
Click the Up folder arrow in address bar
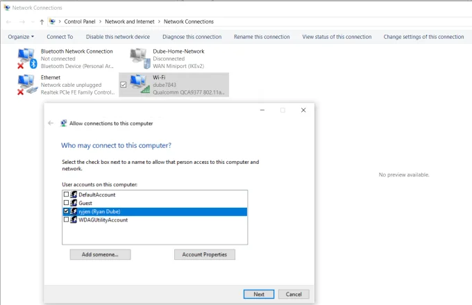tap(42, 22)
